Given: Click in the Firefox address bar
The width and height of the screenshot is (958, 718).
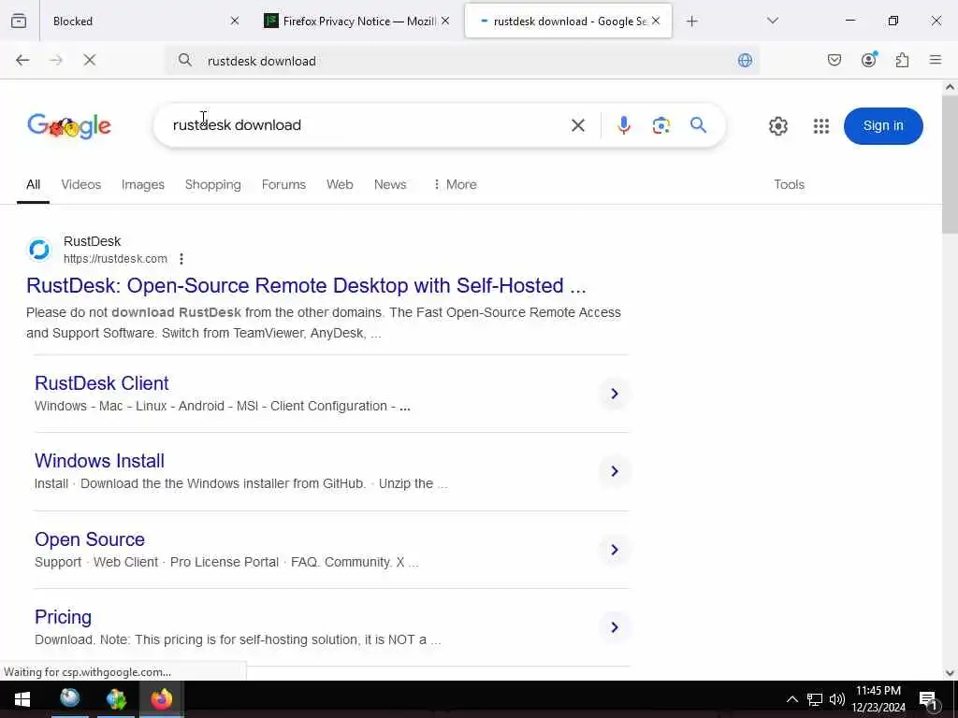Looking at the screenshot, I should [461, 61].
